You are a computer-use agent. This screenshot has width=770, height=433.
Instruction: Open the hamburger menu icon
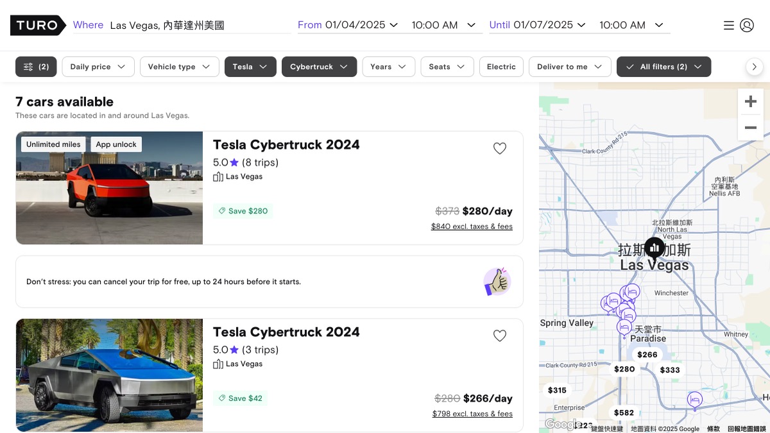[729, 25]
